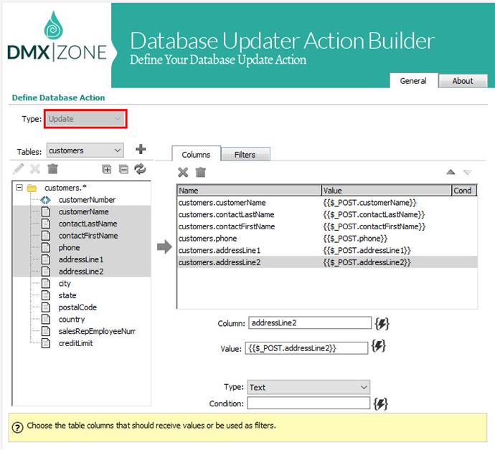Select contactFirstName in the tree
The height and width of the screenshot is (450, 495).
88,236
